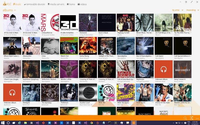Open Where Myth Fades album cover

point(12,46)
